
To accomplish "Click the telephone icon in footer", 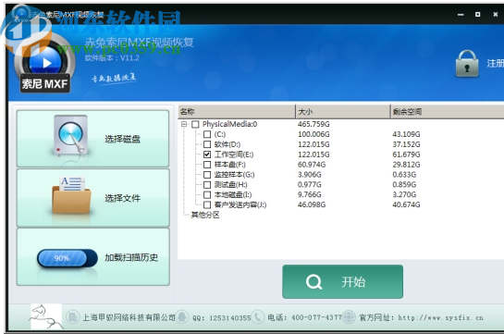I will (257, 317).
